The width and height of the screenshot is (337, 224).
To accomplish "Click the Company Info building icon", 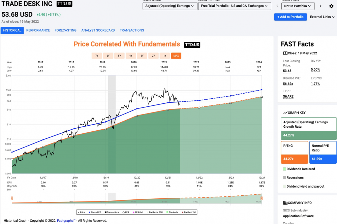I will [285, 203].
